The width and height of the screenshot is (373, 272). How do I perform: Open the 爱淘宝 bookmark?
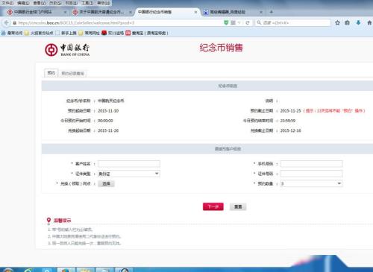pyautogui.click(x=147, y=33)
